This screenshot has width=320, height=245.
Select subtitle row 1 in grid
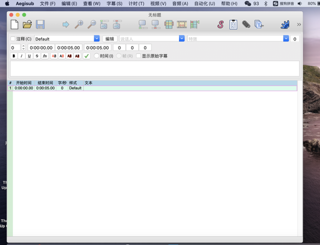152,88
